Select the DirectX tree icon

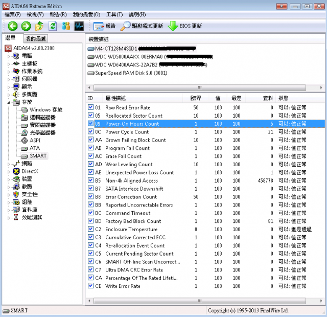[x=16, y=171]
